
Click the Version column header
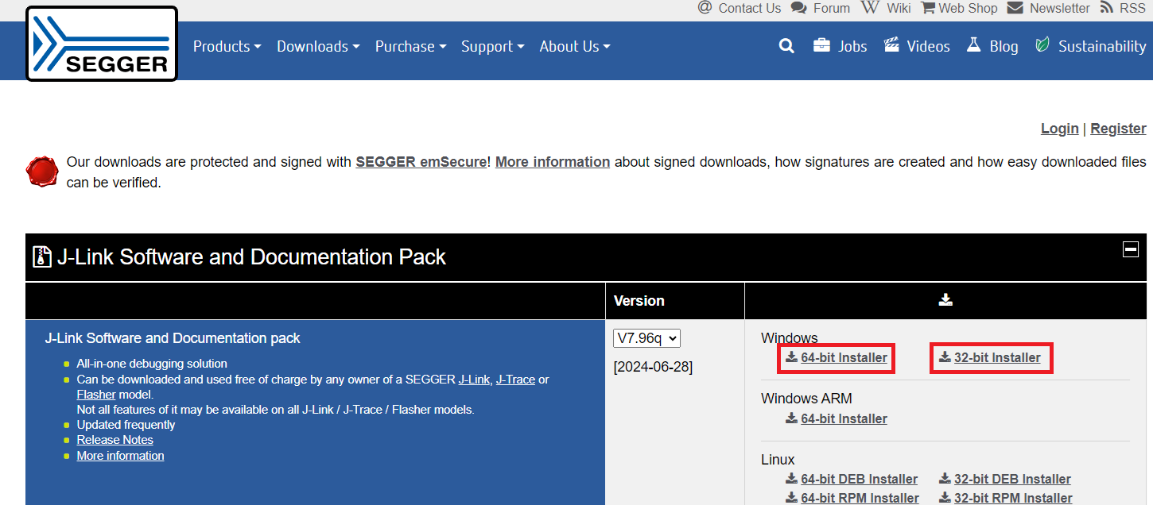[639, 301]
